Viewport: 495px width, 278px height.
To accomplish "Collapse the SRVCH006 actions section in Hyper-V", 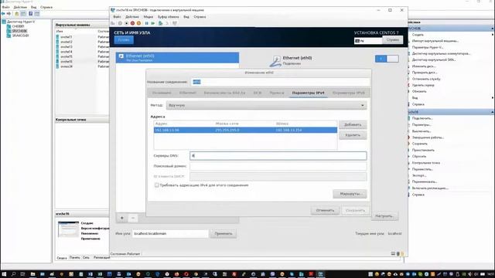I will pyautogui.click(x=492, y=29).
